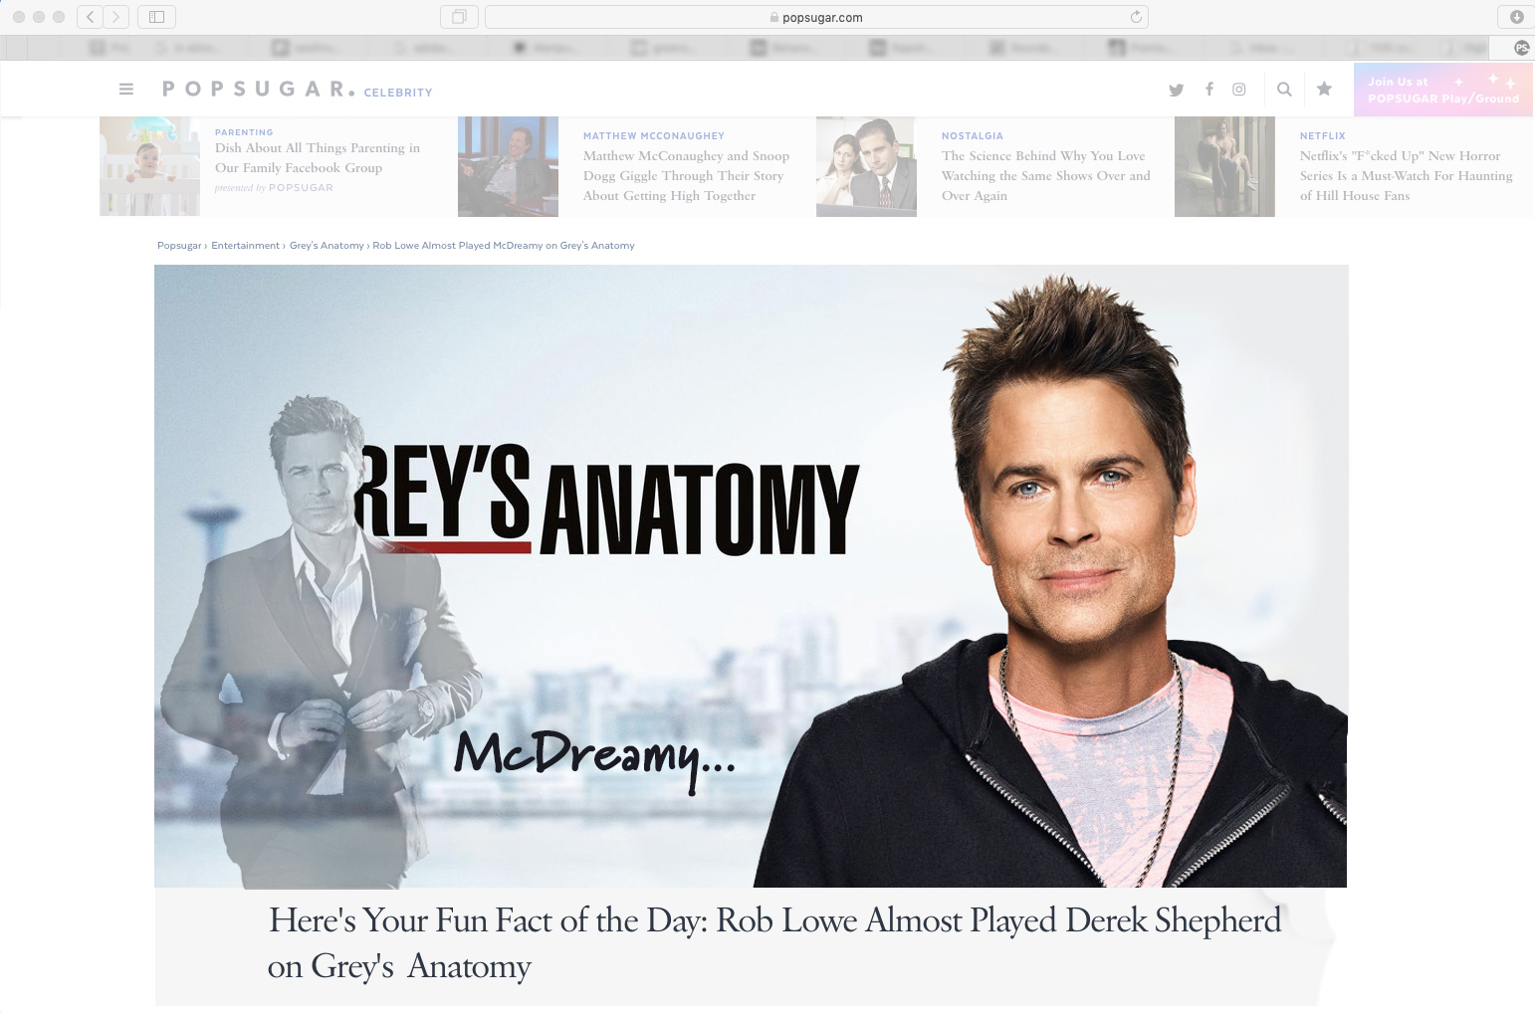Open site search magnifier icon
The height and width of the screenshot is (1013, 1535).
(x=1284, y=90)
